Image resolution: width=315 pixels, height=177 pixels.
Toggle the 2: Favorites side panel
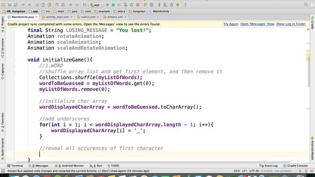click(2, 122)
